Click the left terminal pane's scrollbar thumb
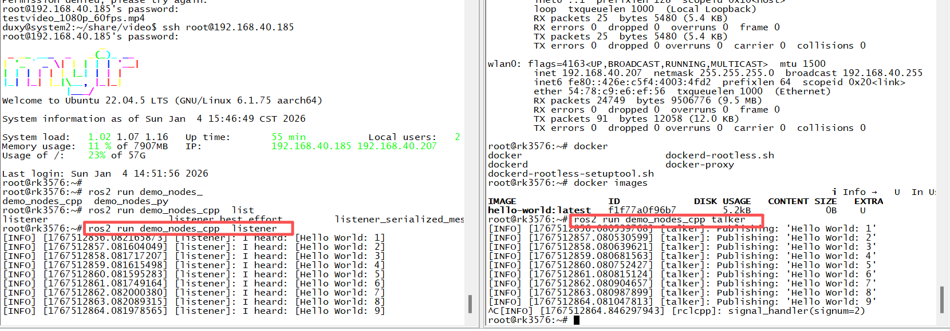The image size is (950, 331). click(470, 304)
